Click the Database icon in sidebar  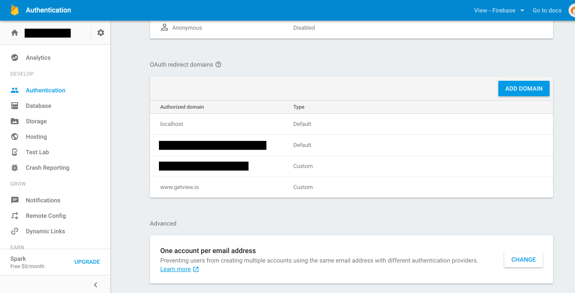tap(15, 106)
